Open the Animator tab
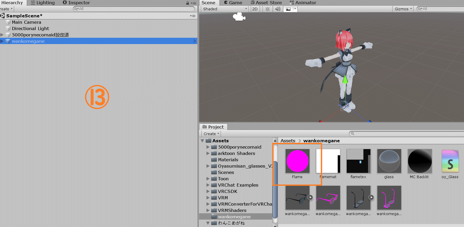This screenshot has width=464, height=227. pyautogui.click(x=302, y=3)
